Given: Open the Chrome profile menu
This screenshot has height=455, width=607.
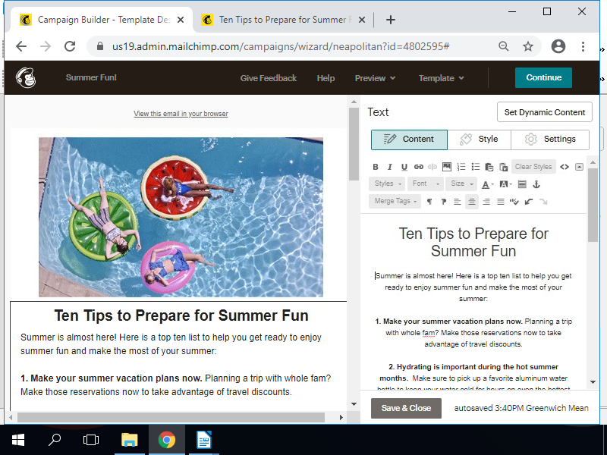Looking at the screenshot, I should 558,46.
